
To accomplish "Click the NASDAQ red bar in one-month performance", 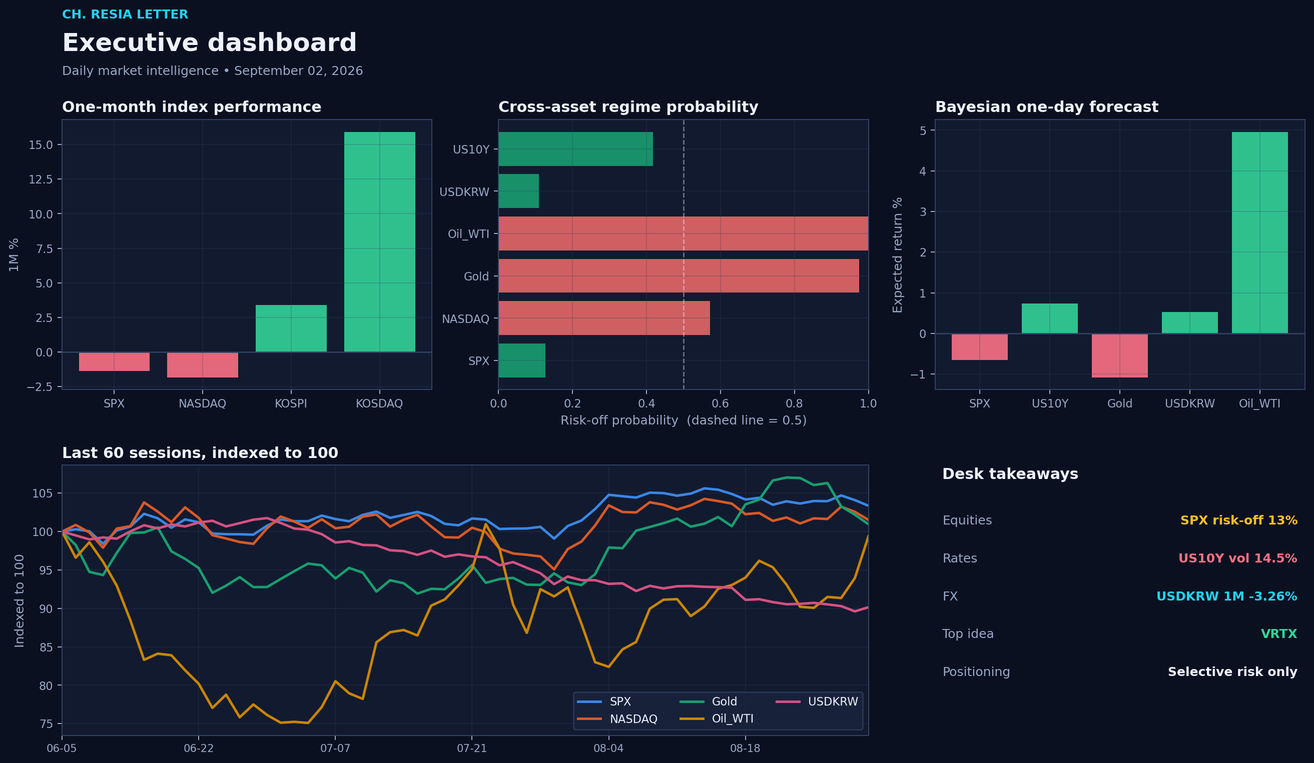I will (202, 365).
